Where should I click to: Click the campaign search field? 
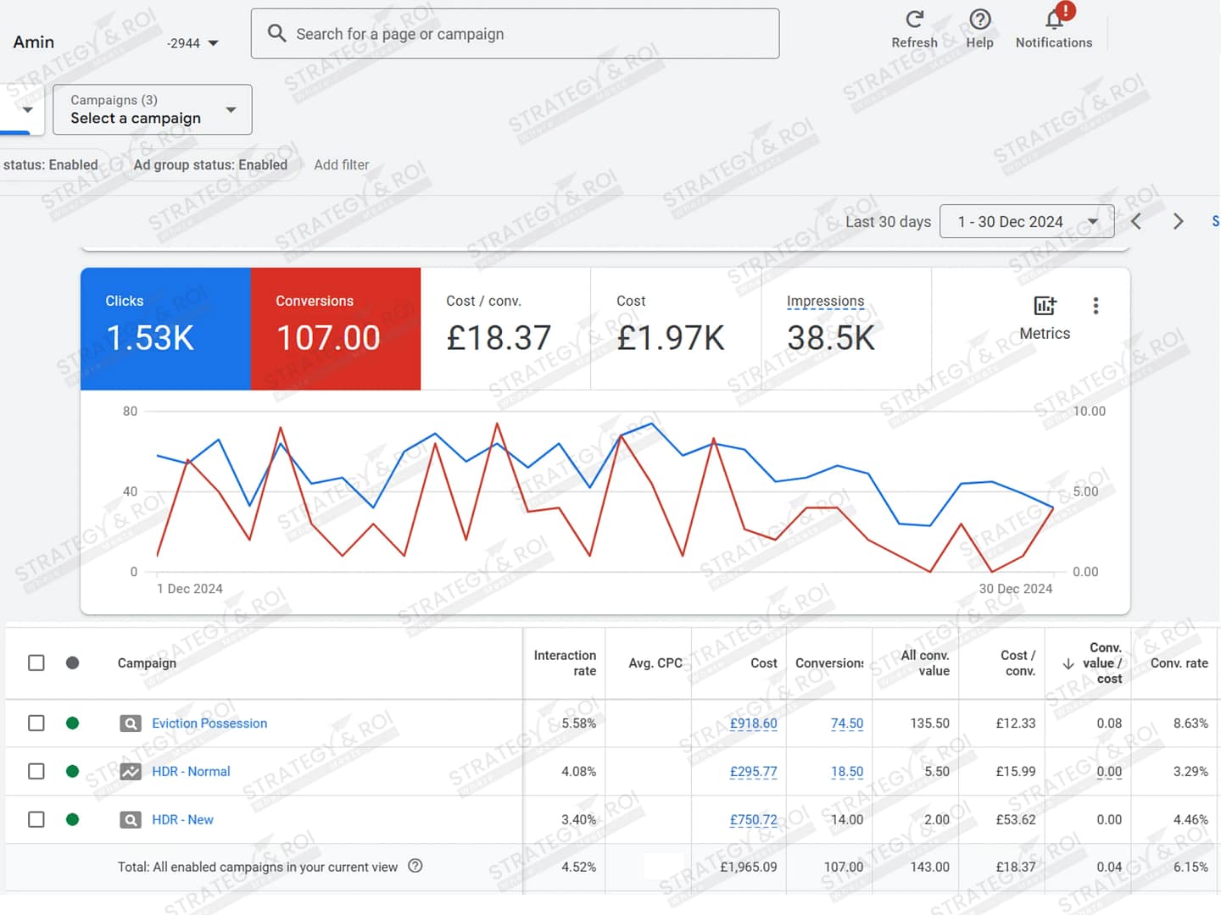515,34
